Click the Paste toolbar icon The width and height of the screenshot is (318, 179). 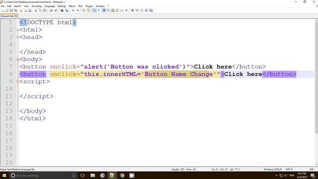coord(45,10)
